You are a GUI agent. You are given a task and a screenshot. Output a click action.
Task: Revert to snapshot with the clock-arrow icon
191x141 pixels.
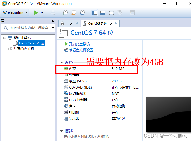pos(74,13)
